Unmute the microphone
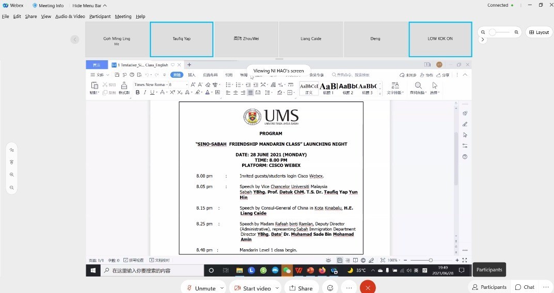Image resolution: width=554 pixels, height=293 pixels. [201, 288]
